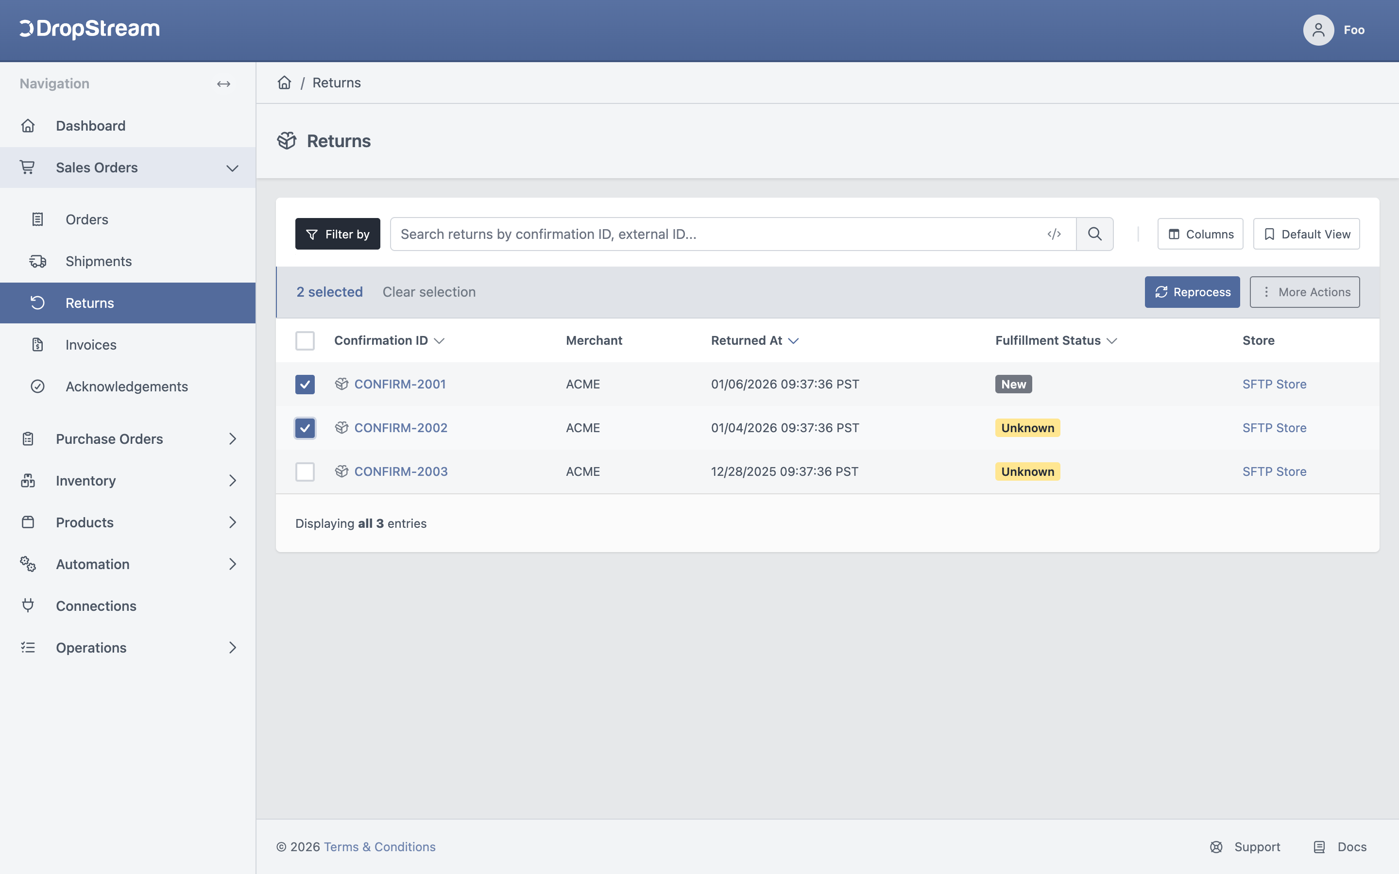Open the CONFIRM-2003 return link
This screenshot has width=1399, height=874.
401,471
